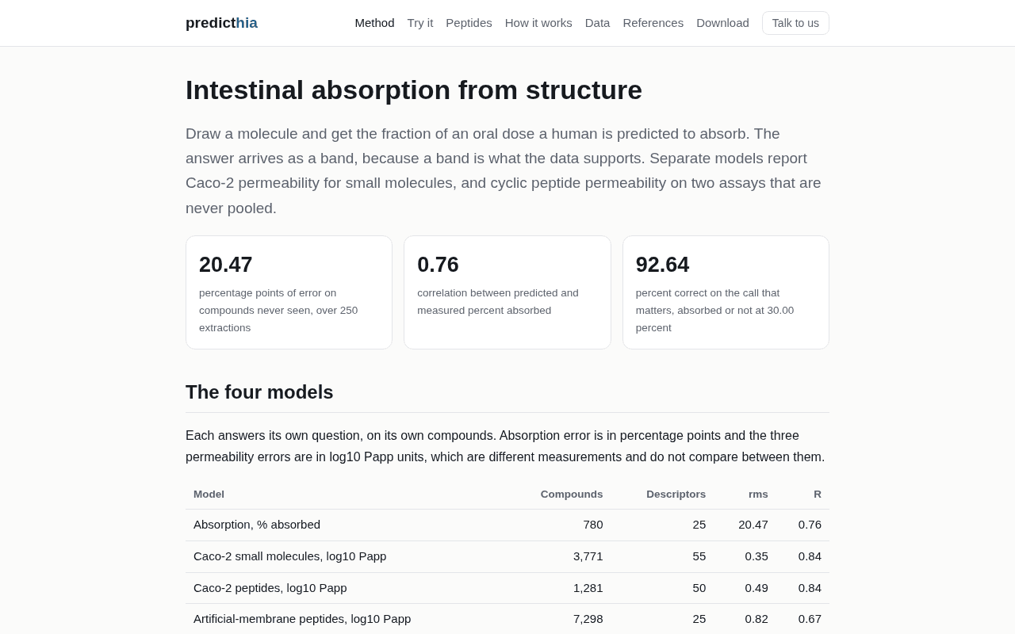Select row Caco-2 peptides, log10 Papp
The width and height of the screenshot is (1015, 634).
coord(507,588)
